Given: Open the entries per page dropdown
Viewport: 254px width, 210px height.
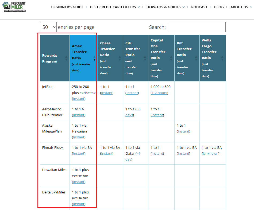Looking at the screenshot, I should point(48,27).
